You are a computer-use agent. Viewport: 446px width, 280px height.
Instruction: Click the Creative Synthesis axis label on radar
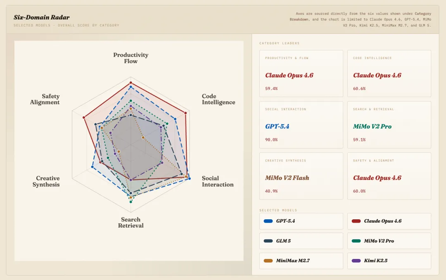46,181
